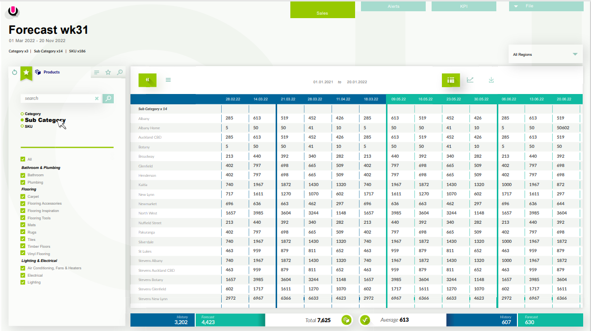Uncheck the Timber Floors checkbox
Screen dimensions: 591x331
tap(23, 246)
